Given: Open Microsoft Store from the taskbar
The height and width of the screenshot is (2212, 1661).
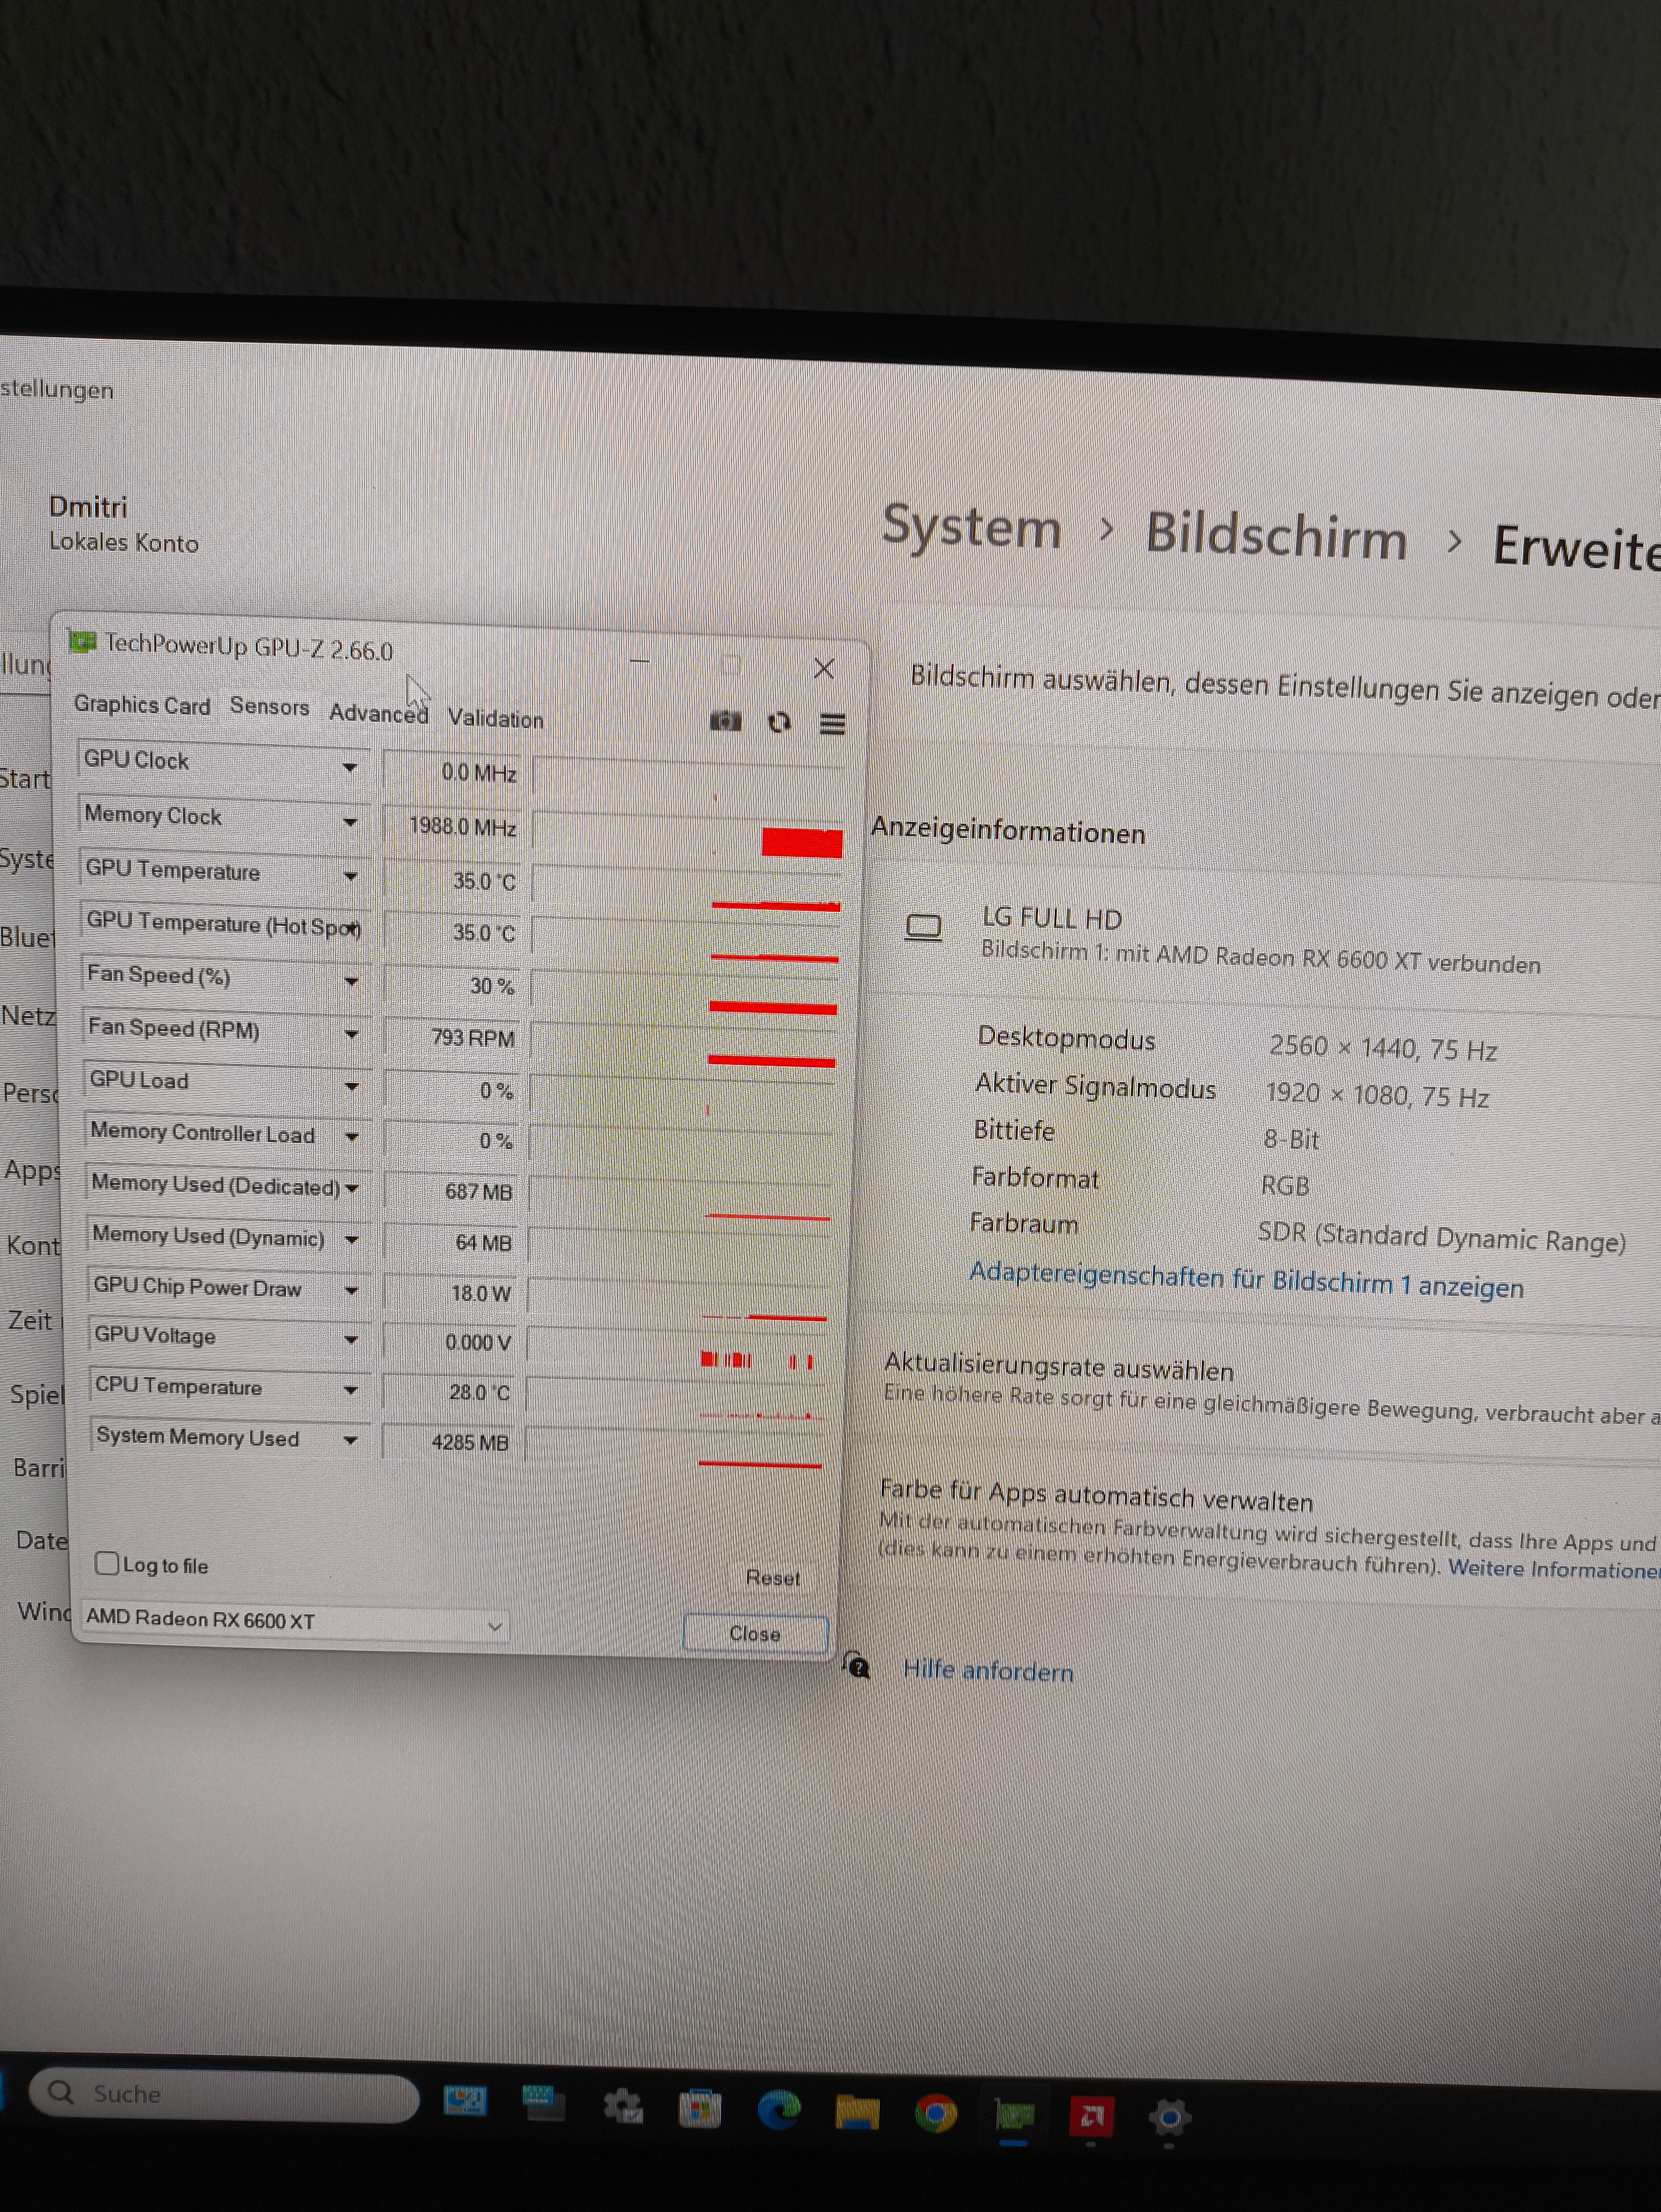Looking at the screenshot, I should (x=700, y=2110).
